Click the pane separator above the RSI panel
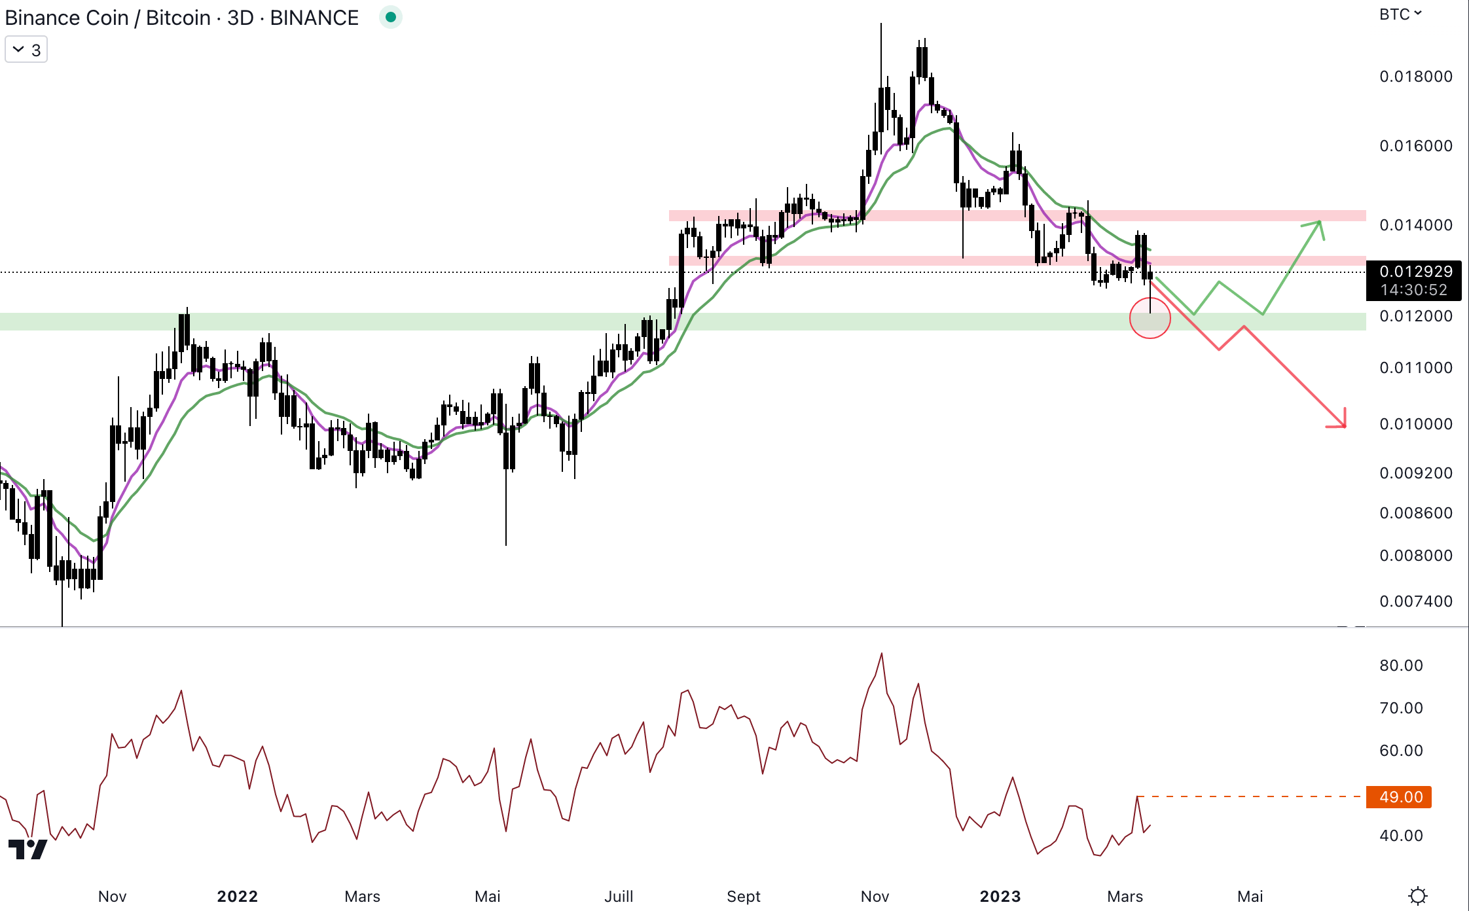1469x911 pixels. coord(655,627)
